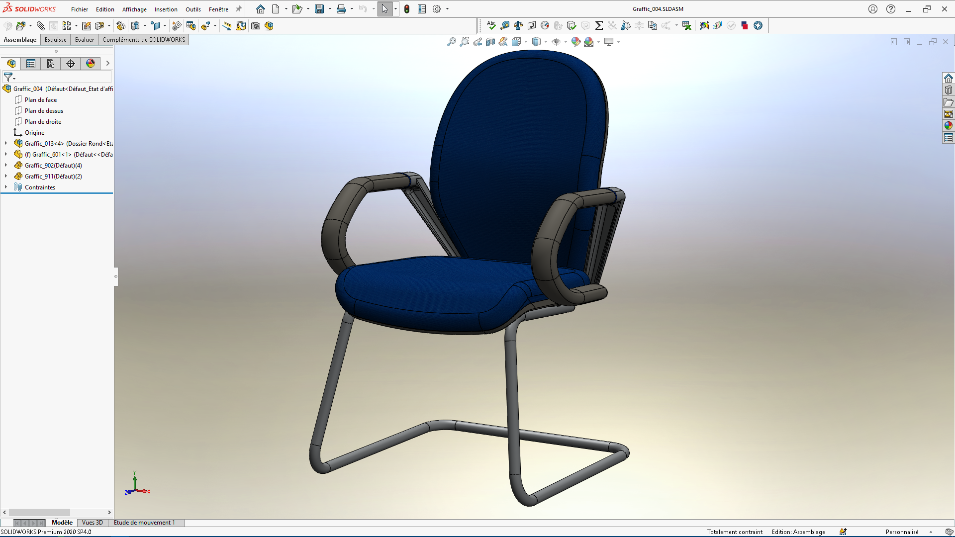Open the Affichage menu
The height and width of the screenshot is (537, 955).
[134, 9]
